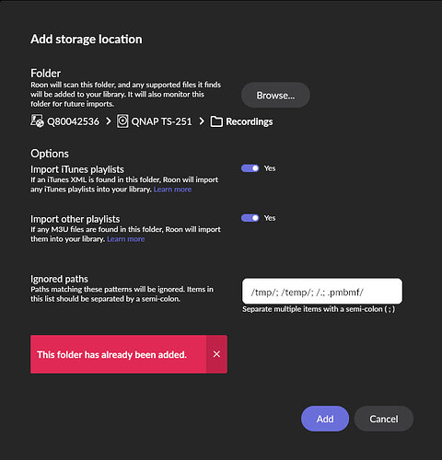
Task: Click the Add button
Action: tap(325, 419)
